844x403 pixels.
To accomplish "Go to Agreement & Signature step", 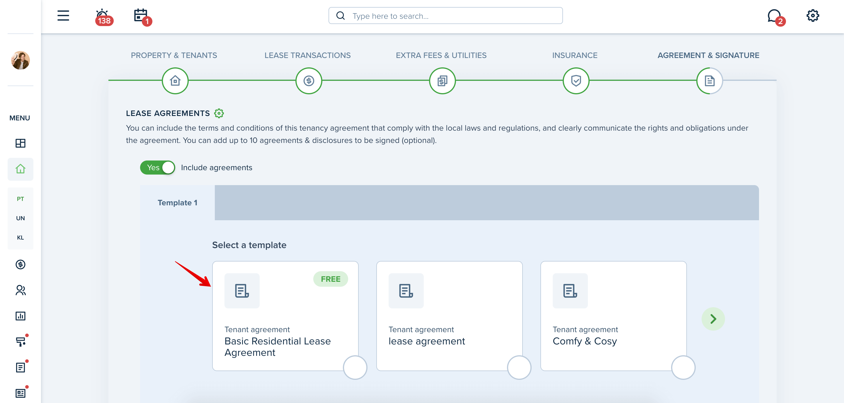I will 708,55.
